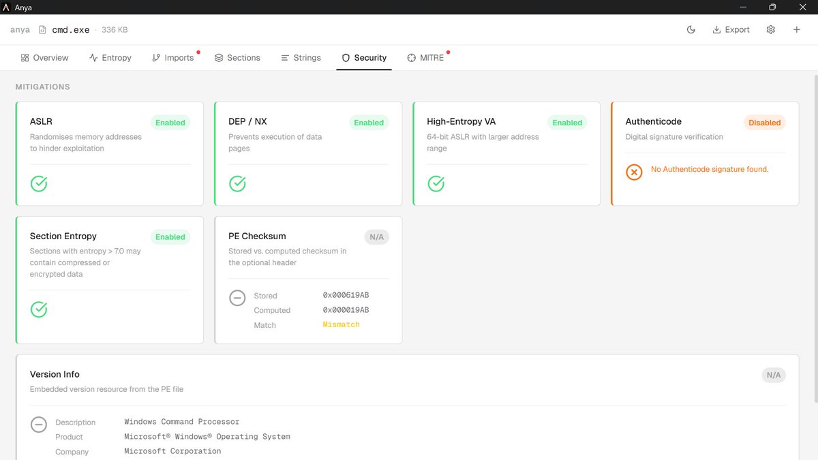Open the MITRE tab
The image size is (818, 460).
pyautogui.click(x=426, y=58)
